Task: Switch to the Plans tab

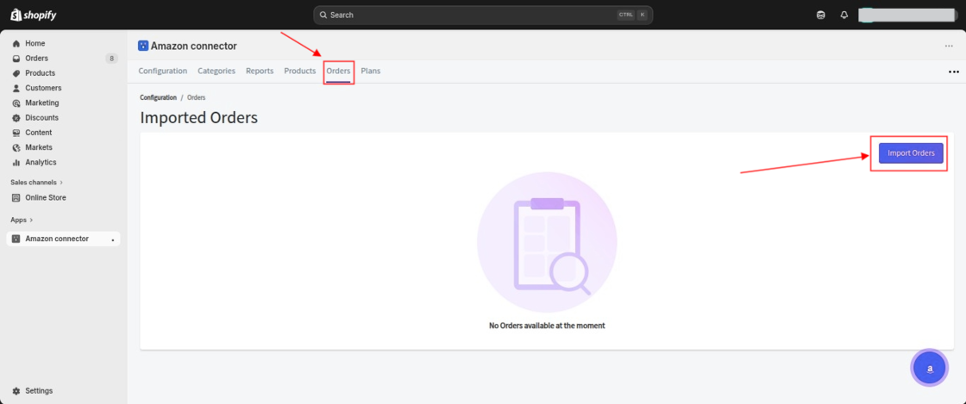Action: point(370,71)
